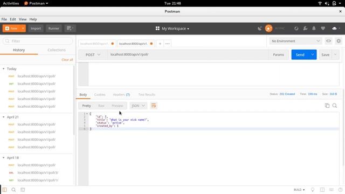The height and width of the screenshot is (194, 345).
Task: Open the tab options ellipsis menu
Action: pos(168,44)
